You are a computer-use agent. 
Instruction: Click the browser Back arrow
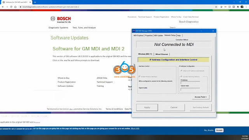click(x=3, y=7)
